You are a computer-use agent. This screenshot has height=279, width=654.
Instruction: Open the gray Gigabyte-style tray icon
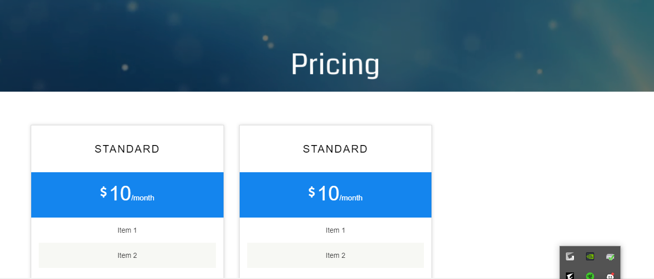pos(570,256)
